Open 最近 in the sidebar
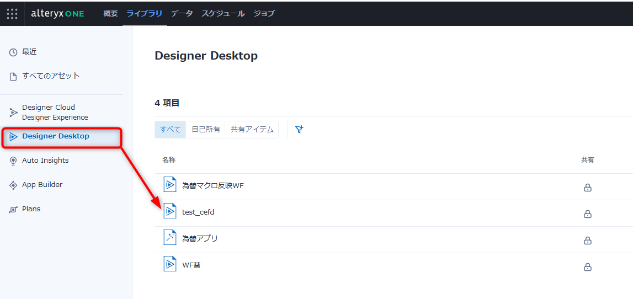 pos(29,52)
